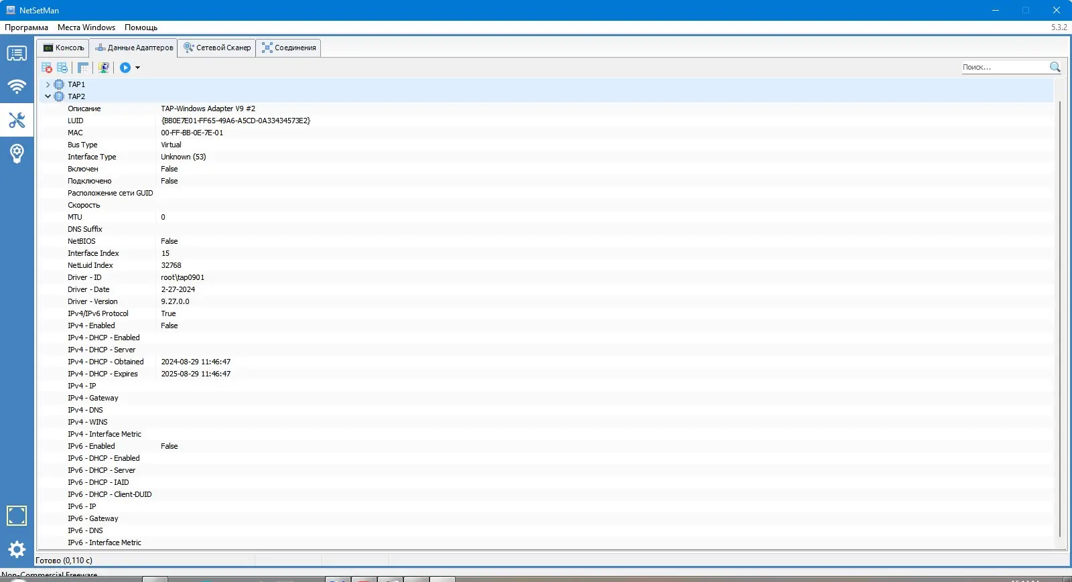Select the TAP1 tree row label
The height and width of the screenshot is (582, 1072).
(x=76, y=84)
